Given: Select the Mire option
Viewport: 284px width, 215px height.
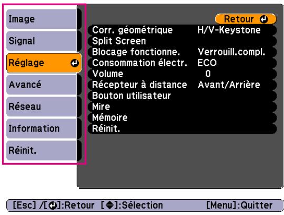Looking at the screenshot, I should (x=182, y=106).
